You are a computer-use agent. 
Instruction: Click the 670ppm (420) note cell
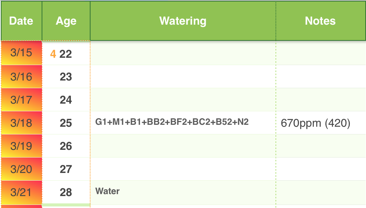[x=321, y=123]
